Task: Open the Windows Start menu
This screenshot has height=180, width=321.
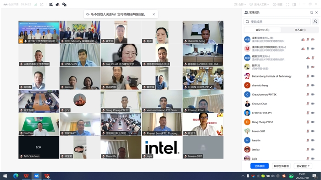Action: point(5,176)
